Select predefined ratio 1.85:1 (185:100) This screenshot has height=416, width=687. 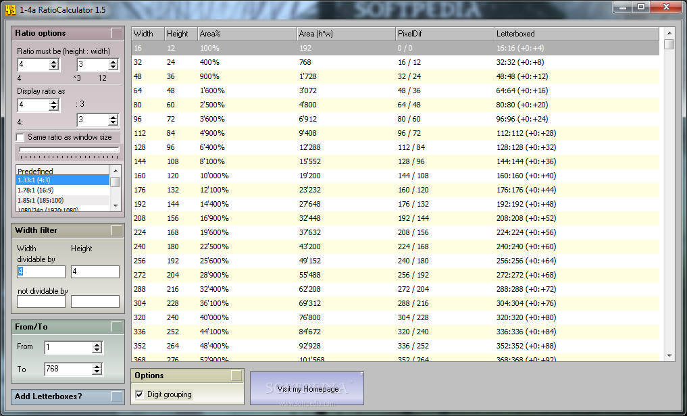(62, 200)
